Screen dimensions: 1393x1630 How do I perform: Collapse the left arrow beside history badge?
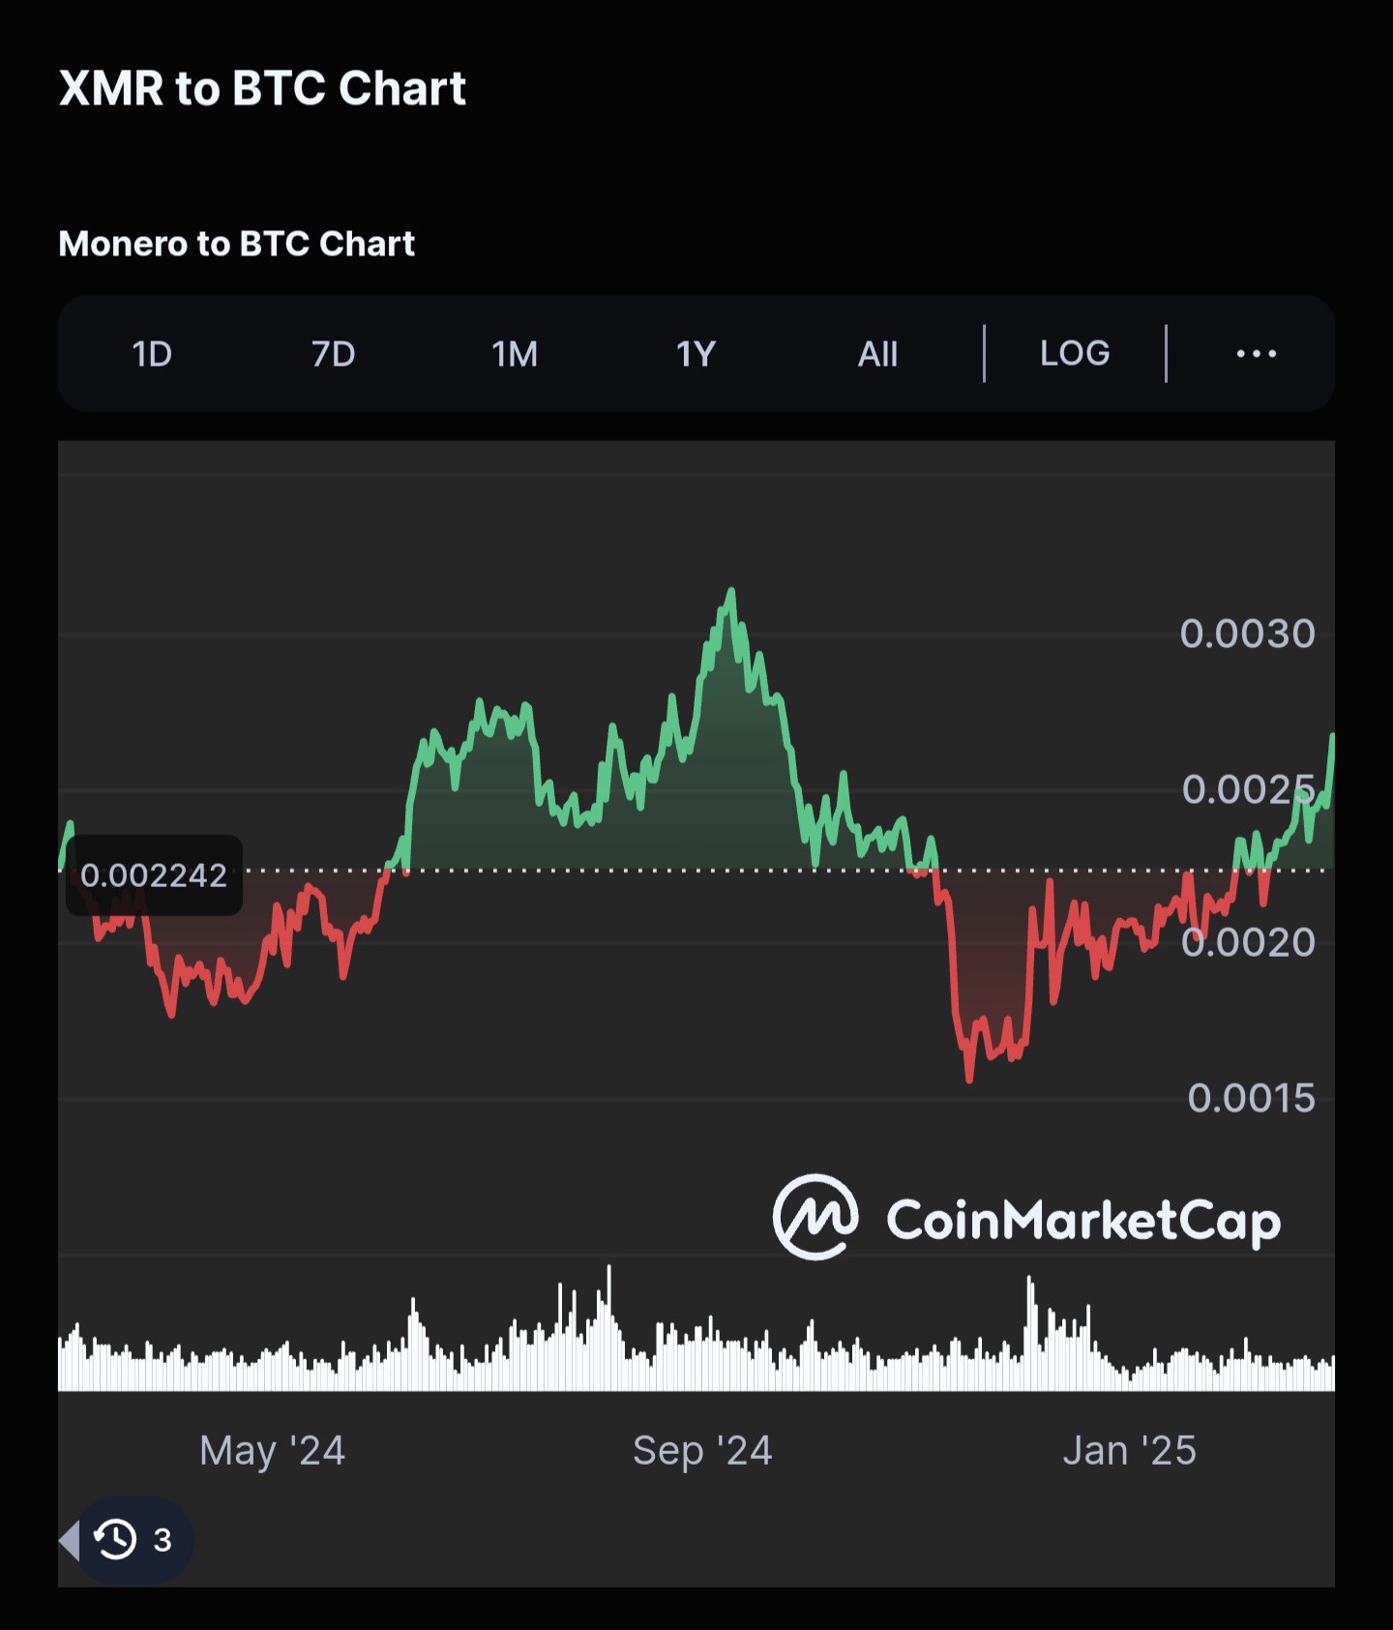(69, 1539)
